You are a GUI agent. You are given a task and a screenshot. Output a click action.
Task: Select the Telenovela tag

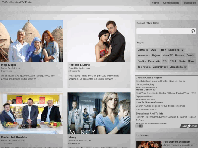144,67
